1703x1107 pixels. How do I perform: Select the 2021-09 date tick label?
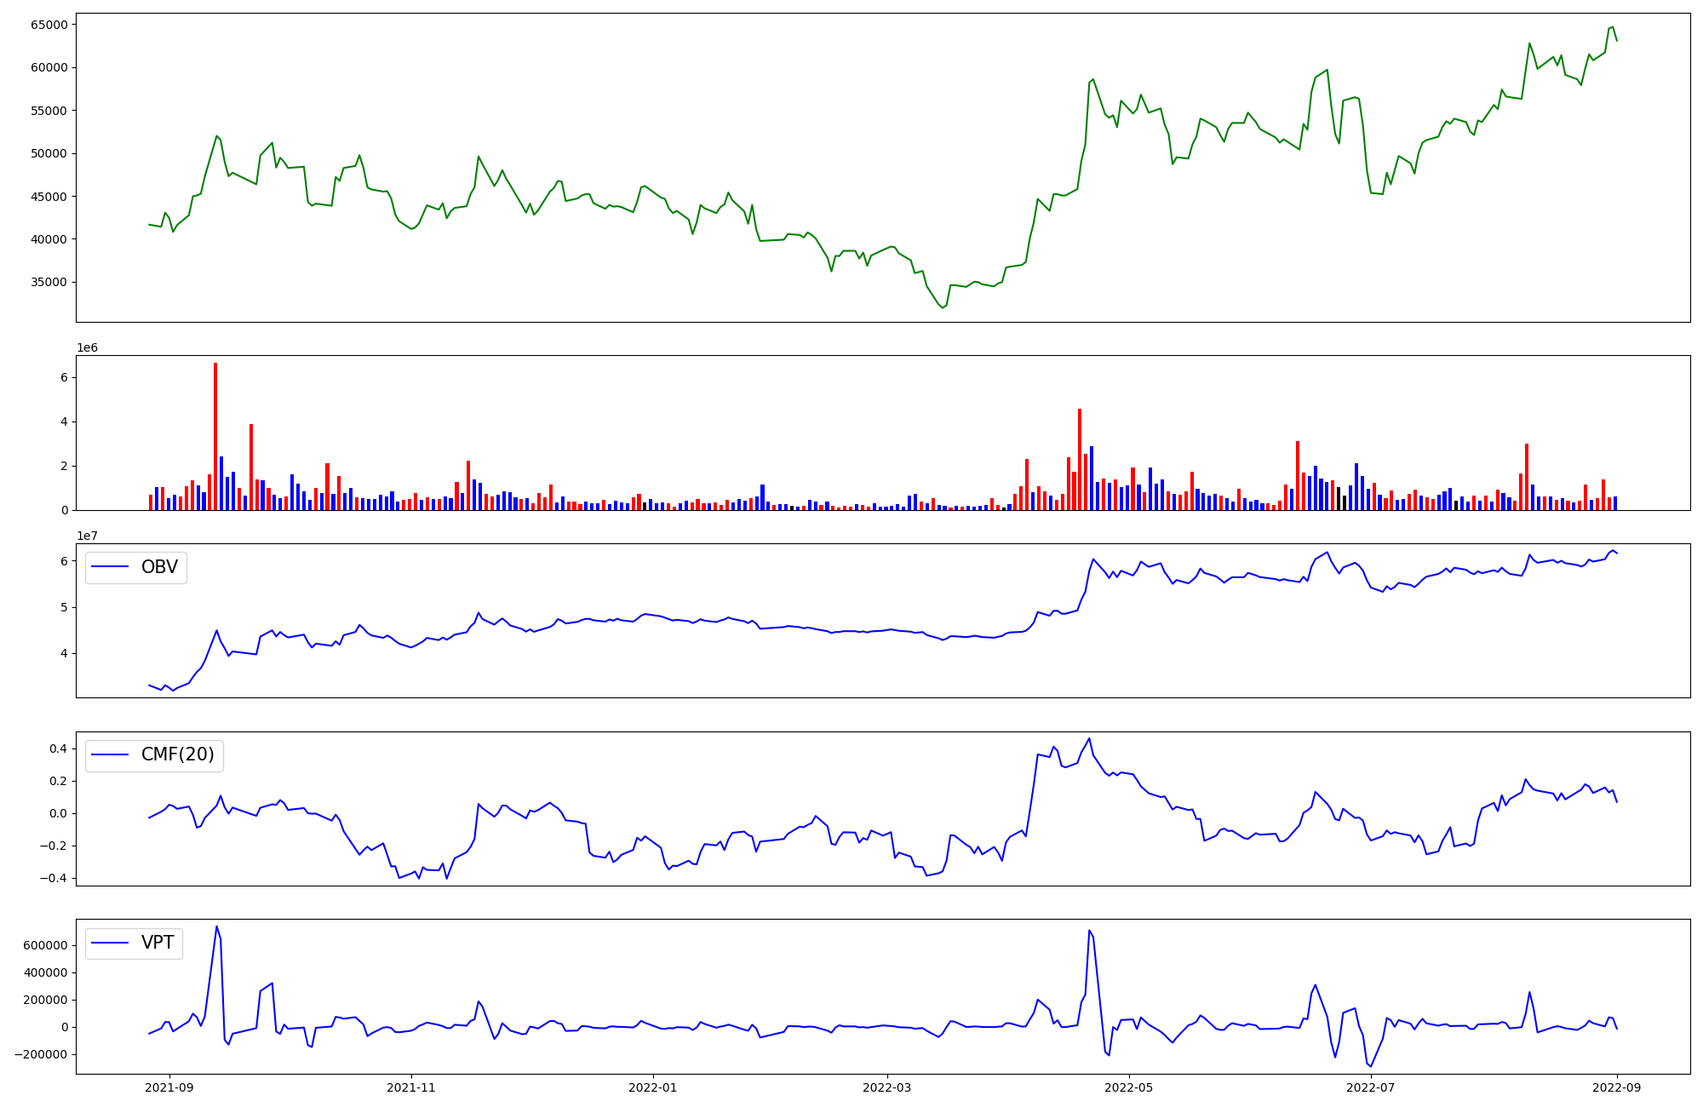coord(169,1087)
